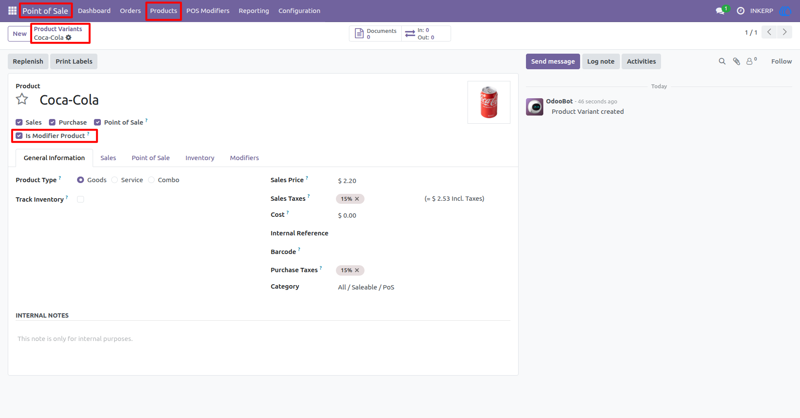800x418 pixels.
Task: Open the Configuration menu
Action: pyautogui.click(x=299, y=11)
